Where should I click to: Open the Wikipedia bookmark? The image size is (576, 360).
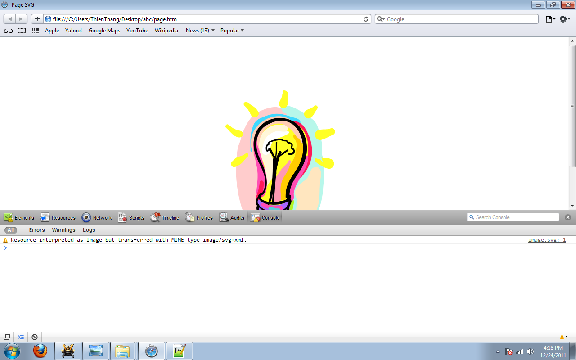(x=166, y=31)
